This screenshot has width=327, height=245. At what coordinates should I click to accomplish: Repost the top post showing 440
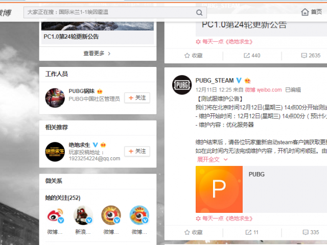252,56
